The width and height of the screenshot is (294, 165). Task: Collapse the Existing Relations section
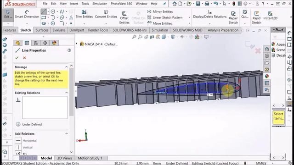pos(67,93)
